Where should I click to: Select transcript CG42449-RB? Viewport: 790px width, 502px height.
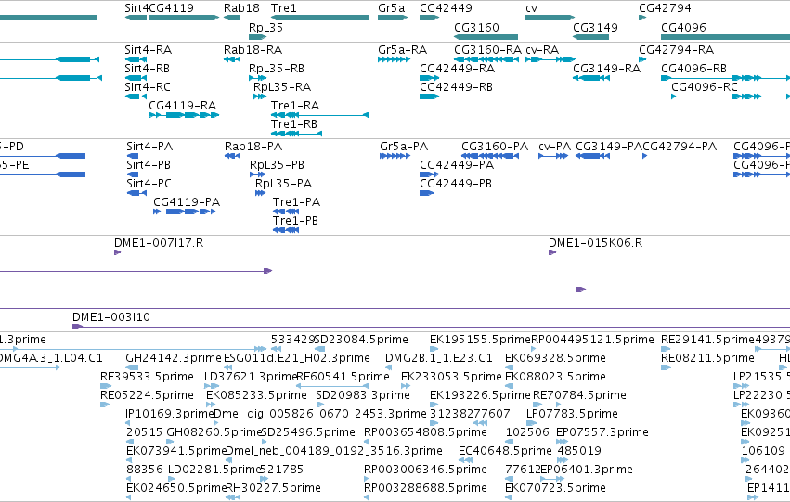tap(429, 97)
